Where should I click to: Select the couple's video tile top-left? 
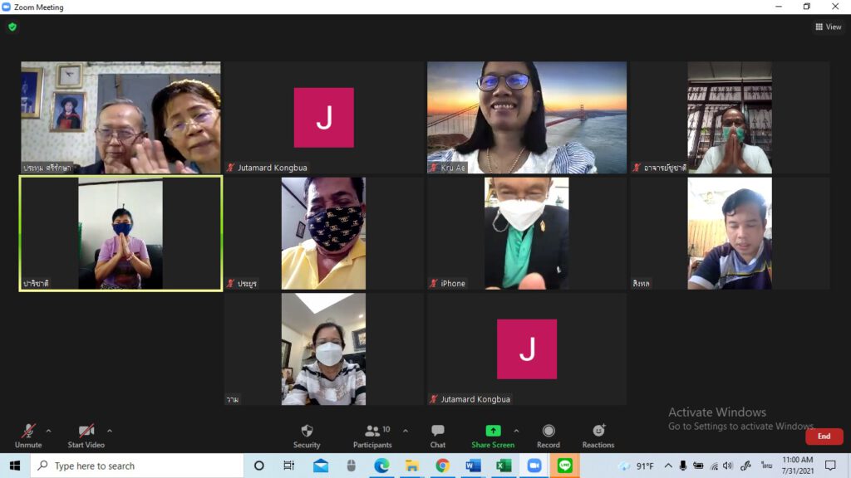tap(121, 118)
